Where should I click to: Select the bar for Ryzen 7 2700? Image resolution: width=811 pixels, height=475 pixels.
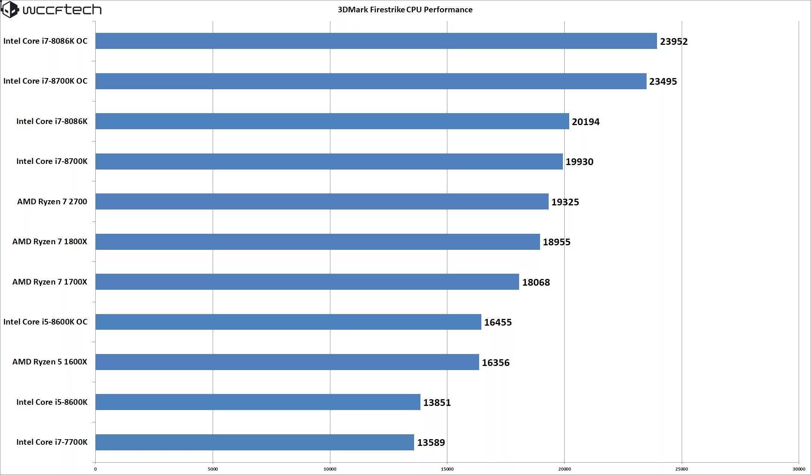pos(322,201)
